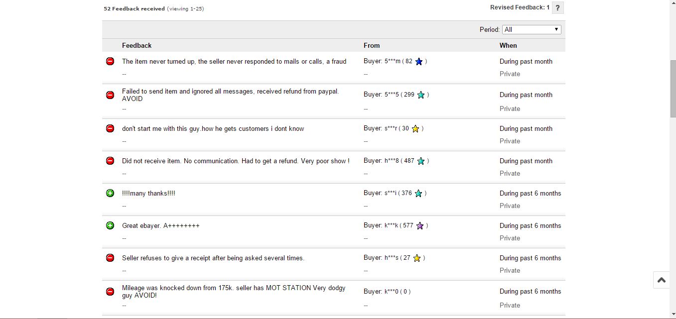The image size is (676, 319).
Task: Click the green positive icon beside '!!!!many thanks!!!!'
Action: point(110,193)
